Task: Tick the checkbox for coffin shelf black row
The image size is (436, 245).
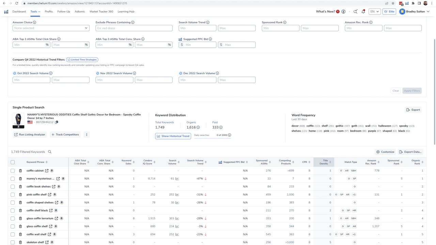Action: [x=13, y=210]
